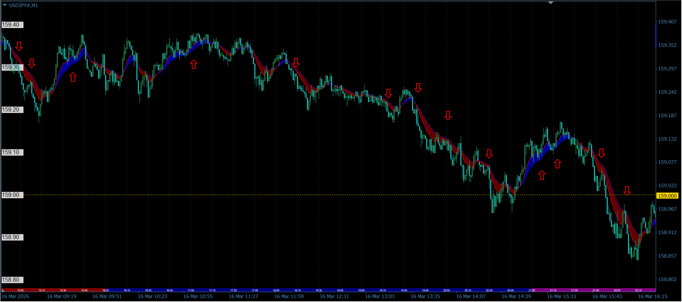Click the red down arrow above the 20:30 candles
This screenshot has height=302, width=682.
(x=489, y=154)
